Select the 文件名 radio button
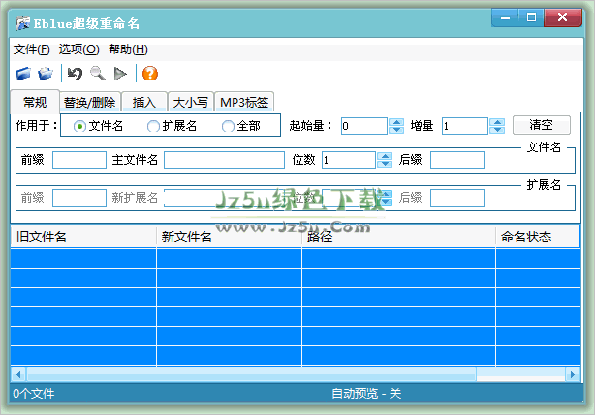Viewport: 595px width, 415px height. pyautogui.click(x=79, y=126)
